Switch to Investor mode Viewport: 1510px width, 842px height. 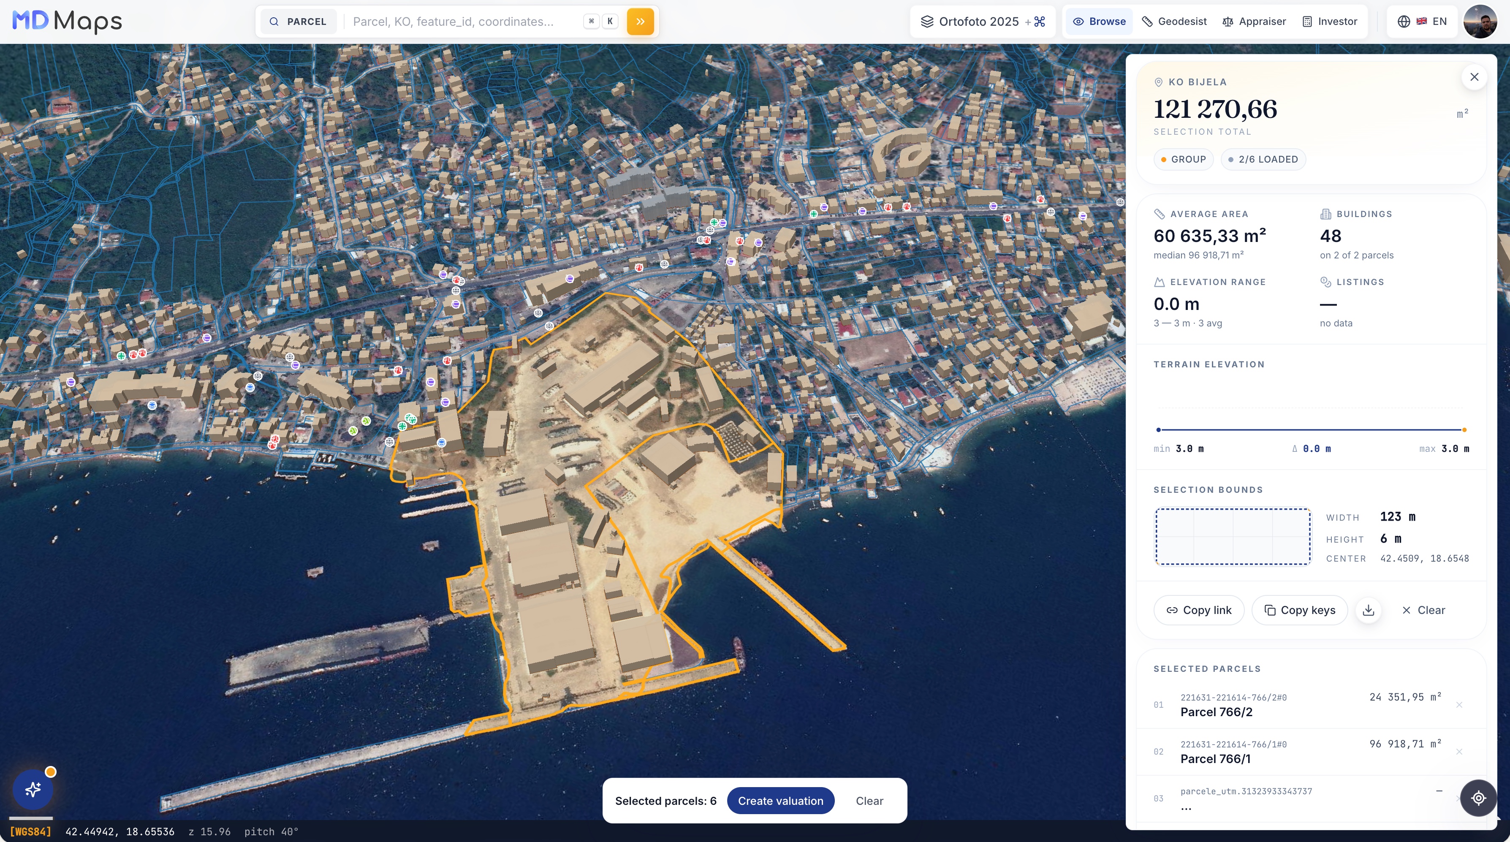(x=1329, y=22)
